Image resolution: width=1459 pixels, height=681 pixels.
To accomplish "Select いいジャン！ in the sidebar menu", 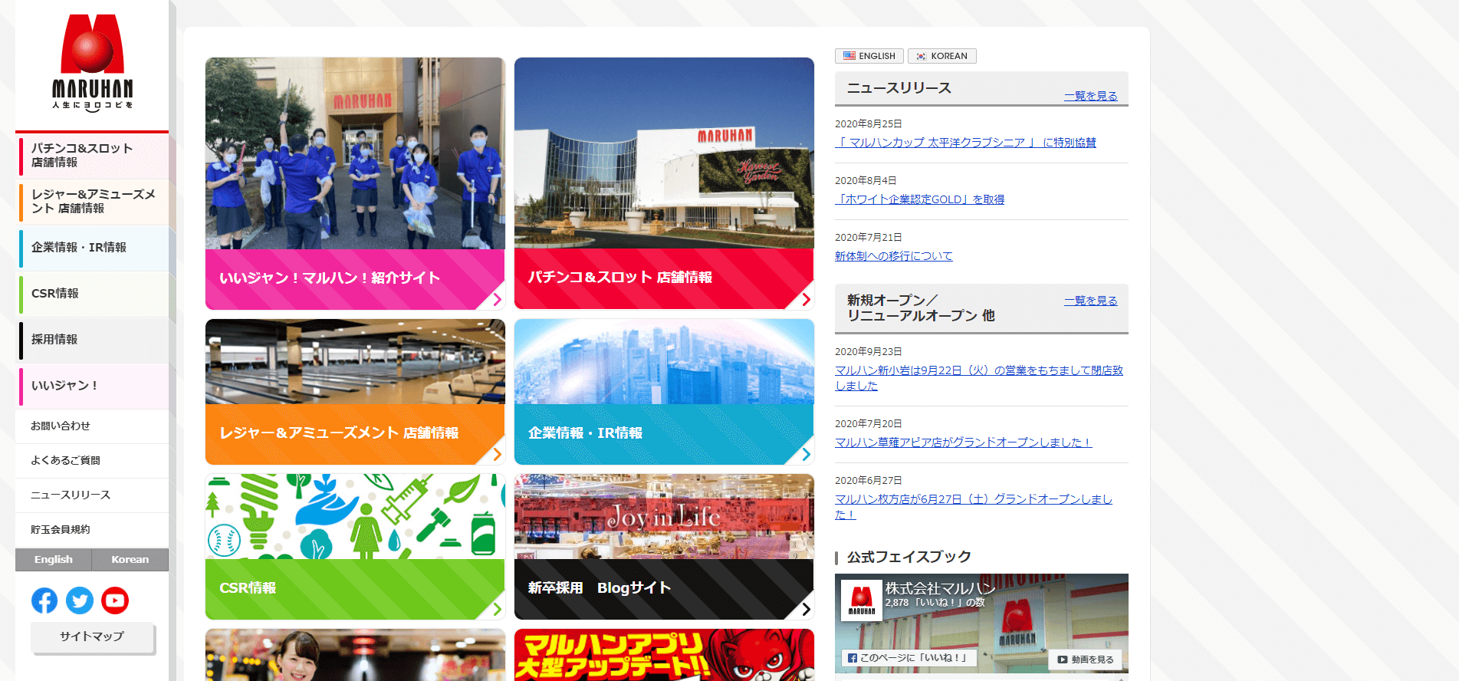I will [92, 385].
